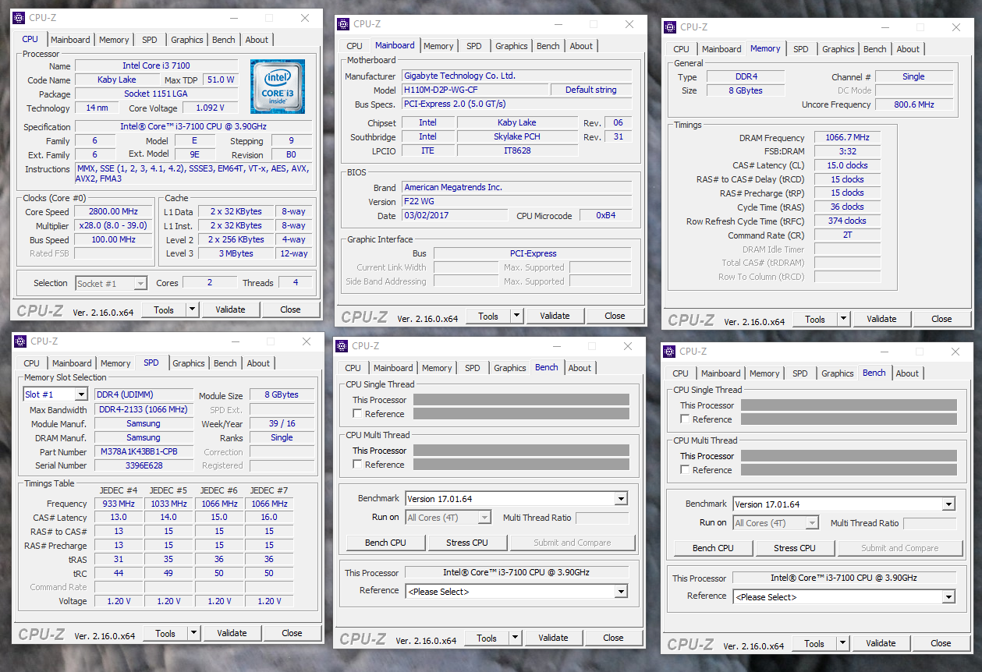Click CPU-Z title icon in the Memory window

pyautogui.click(x=670, y=27)
